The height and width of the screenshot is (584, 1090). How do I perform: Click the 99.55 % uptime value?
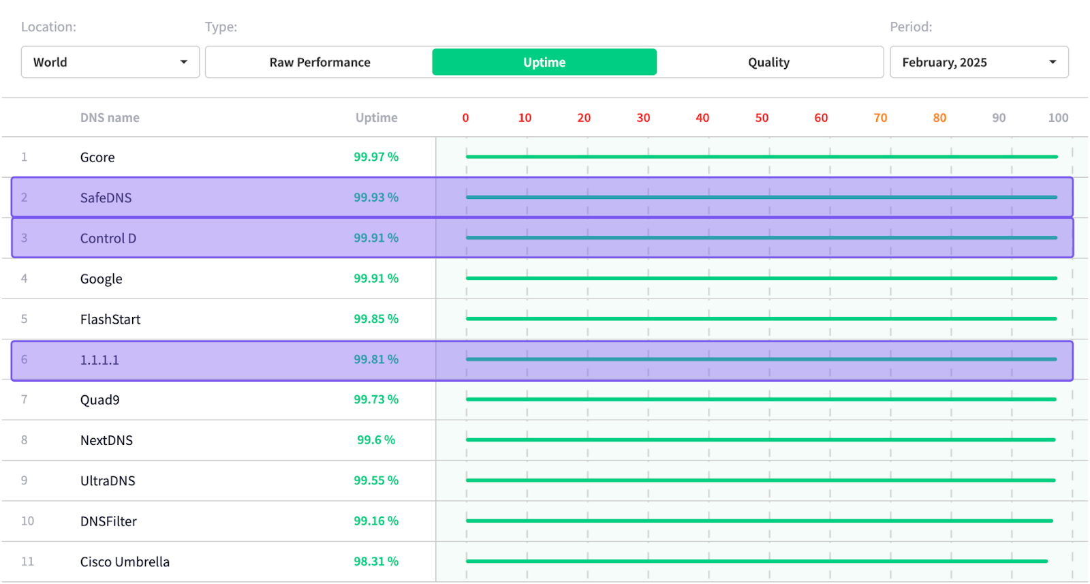[x=376, y=480]
